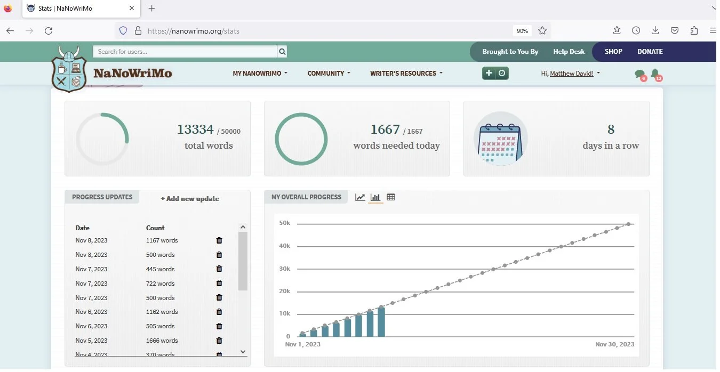Click the site security padlock icon
Screen dimensions: 720x372
[x=138, y=31]
